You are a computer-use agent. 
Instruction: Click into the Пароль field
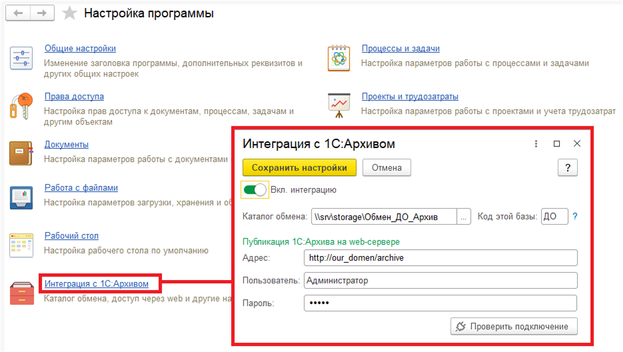[441, 303]
